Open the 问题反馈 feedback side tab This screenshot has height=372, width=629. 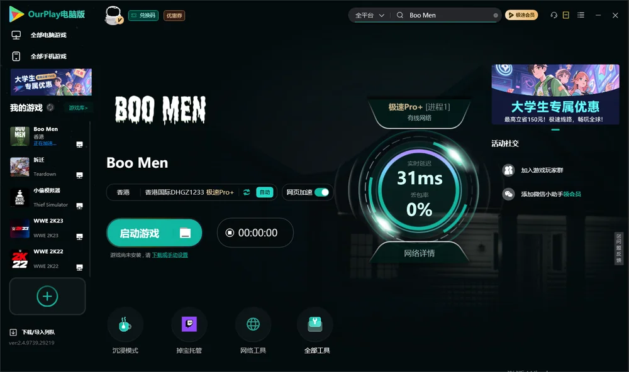618,249
